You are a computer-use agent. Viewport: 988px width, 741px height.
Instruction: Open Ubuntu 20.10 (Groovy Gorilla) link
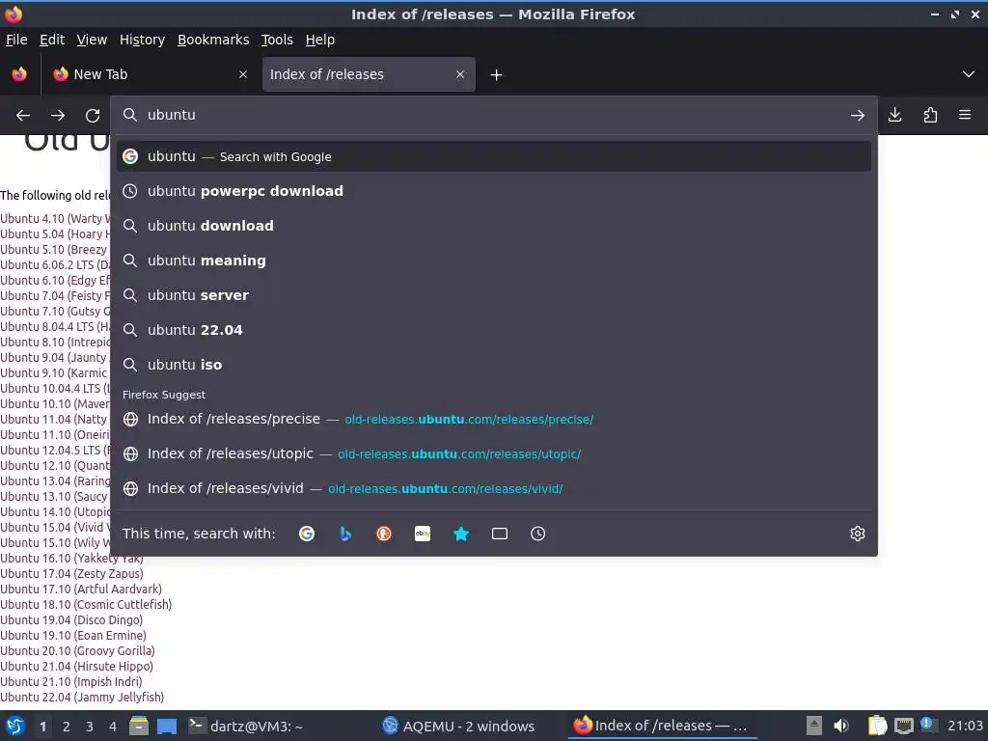77,651
